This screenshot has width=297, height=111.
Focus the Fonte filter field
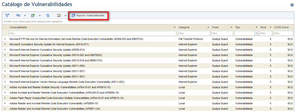(222, 33)
